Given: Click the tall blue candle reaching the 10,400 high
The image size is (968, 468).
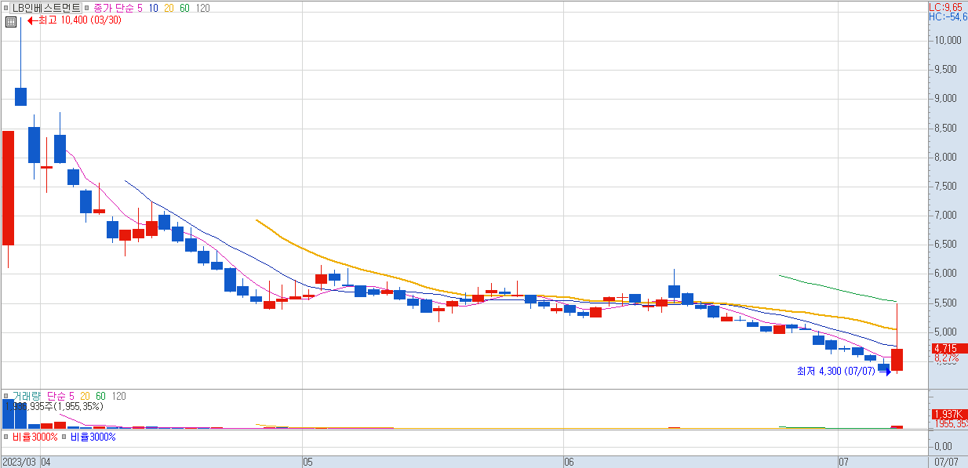Looking at the screenshot, I should [20, 96].
